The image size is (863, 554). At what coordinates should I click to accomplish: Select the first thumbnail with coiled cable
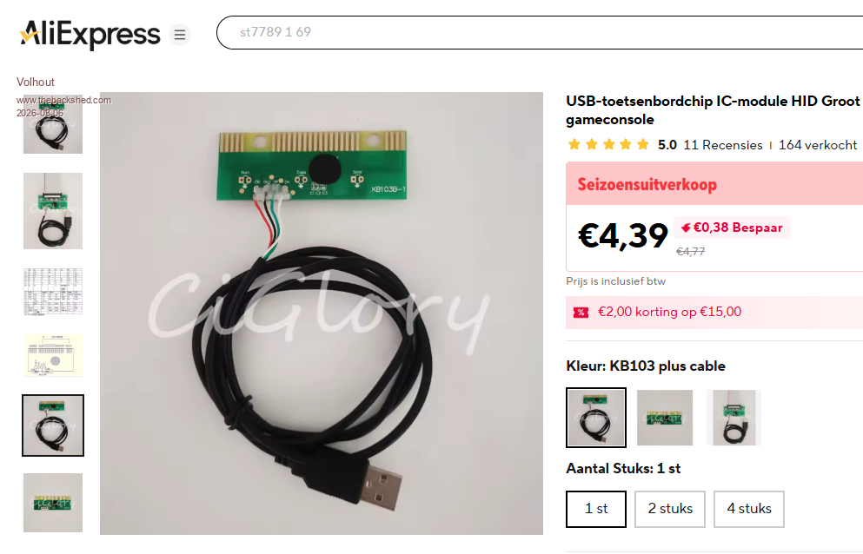(53, 125)
